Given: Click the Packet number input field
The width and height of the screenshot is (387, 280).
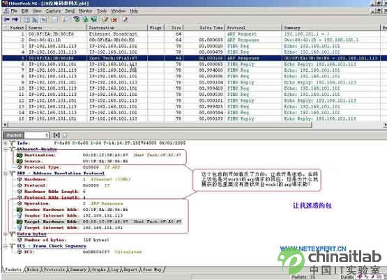Looking at the screenshot, I should (36, 135).
